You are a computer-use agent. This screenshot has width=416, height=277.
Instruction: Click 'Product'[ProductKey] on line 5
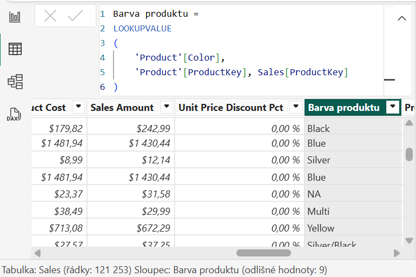pyautogui.click(x=191, y=72)
